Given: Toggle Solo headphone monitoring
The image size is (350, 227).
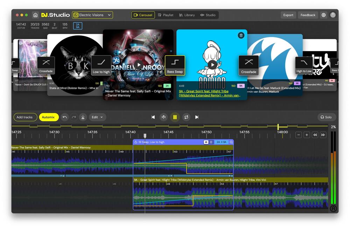Looking at the screenshot, I should (x=326, y=117).
